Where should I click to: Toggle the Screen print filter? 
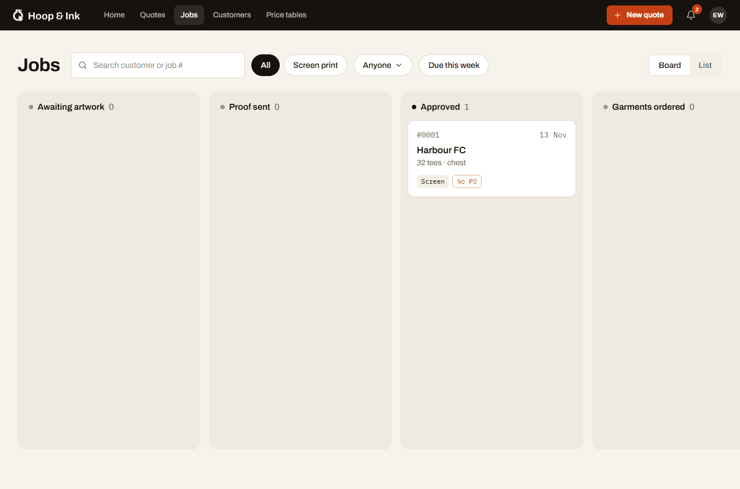tap(316, 65)
